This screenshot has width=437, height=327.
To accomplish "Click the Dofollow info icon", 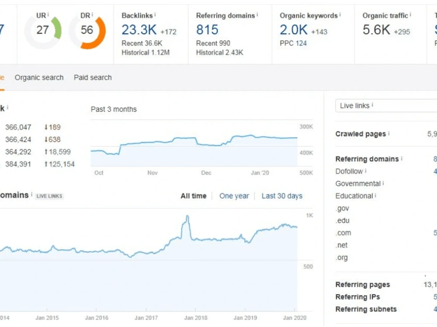I will [x=366, y=170].
